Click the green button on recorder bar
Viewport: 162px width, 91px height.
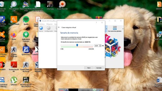tap(94, 90)
